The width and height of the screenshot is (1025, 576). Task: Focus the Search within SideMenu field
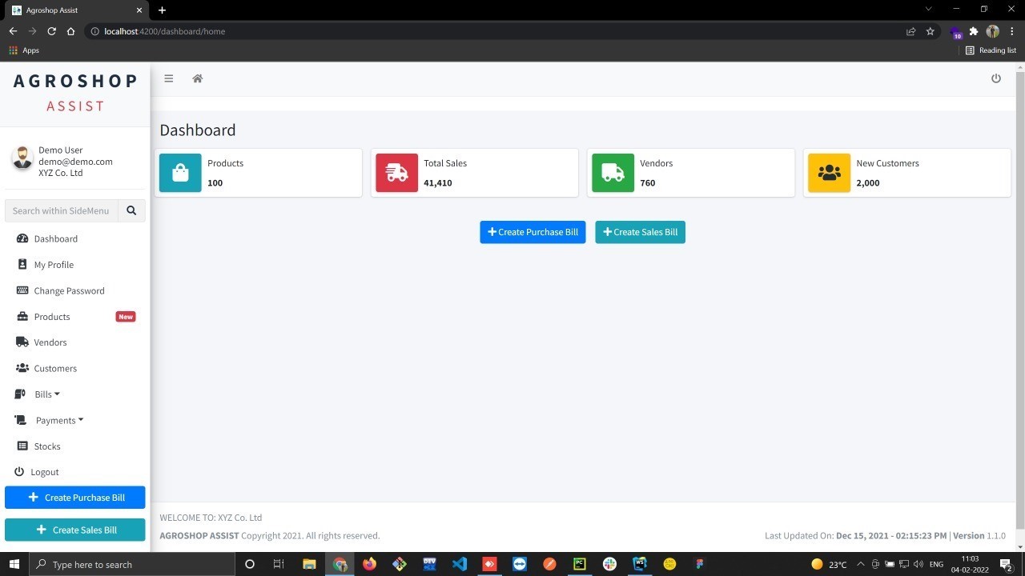coord(62,210)
